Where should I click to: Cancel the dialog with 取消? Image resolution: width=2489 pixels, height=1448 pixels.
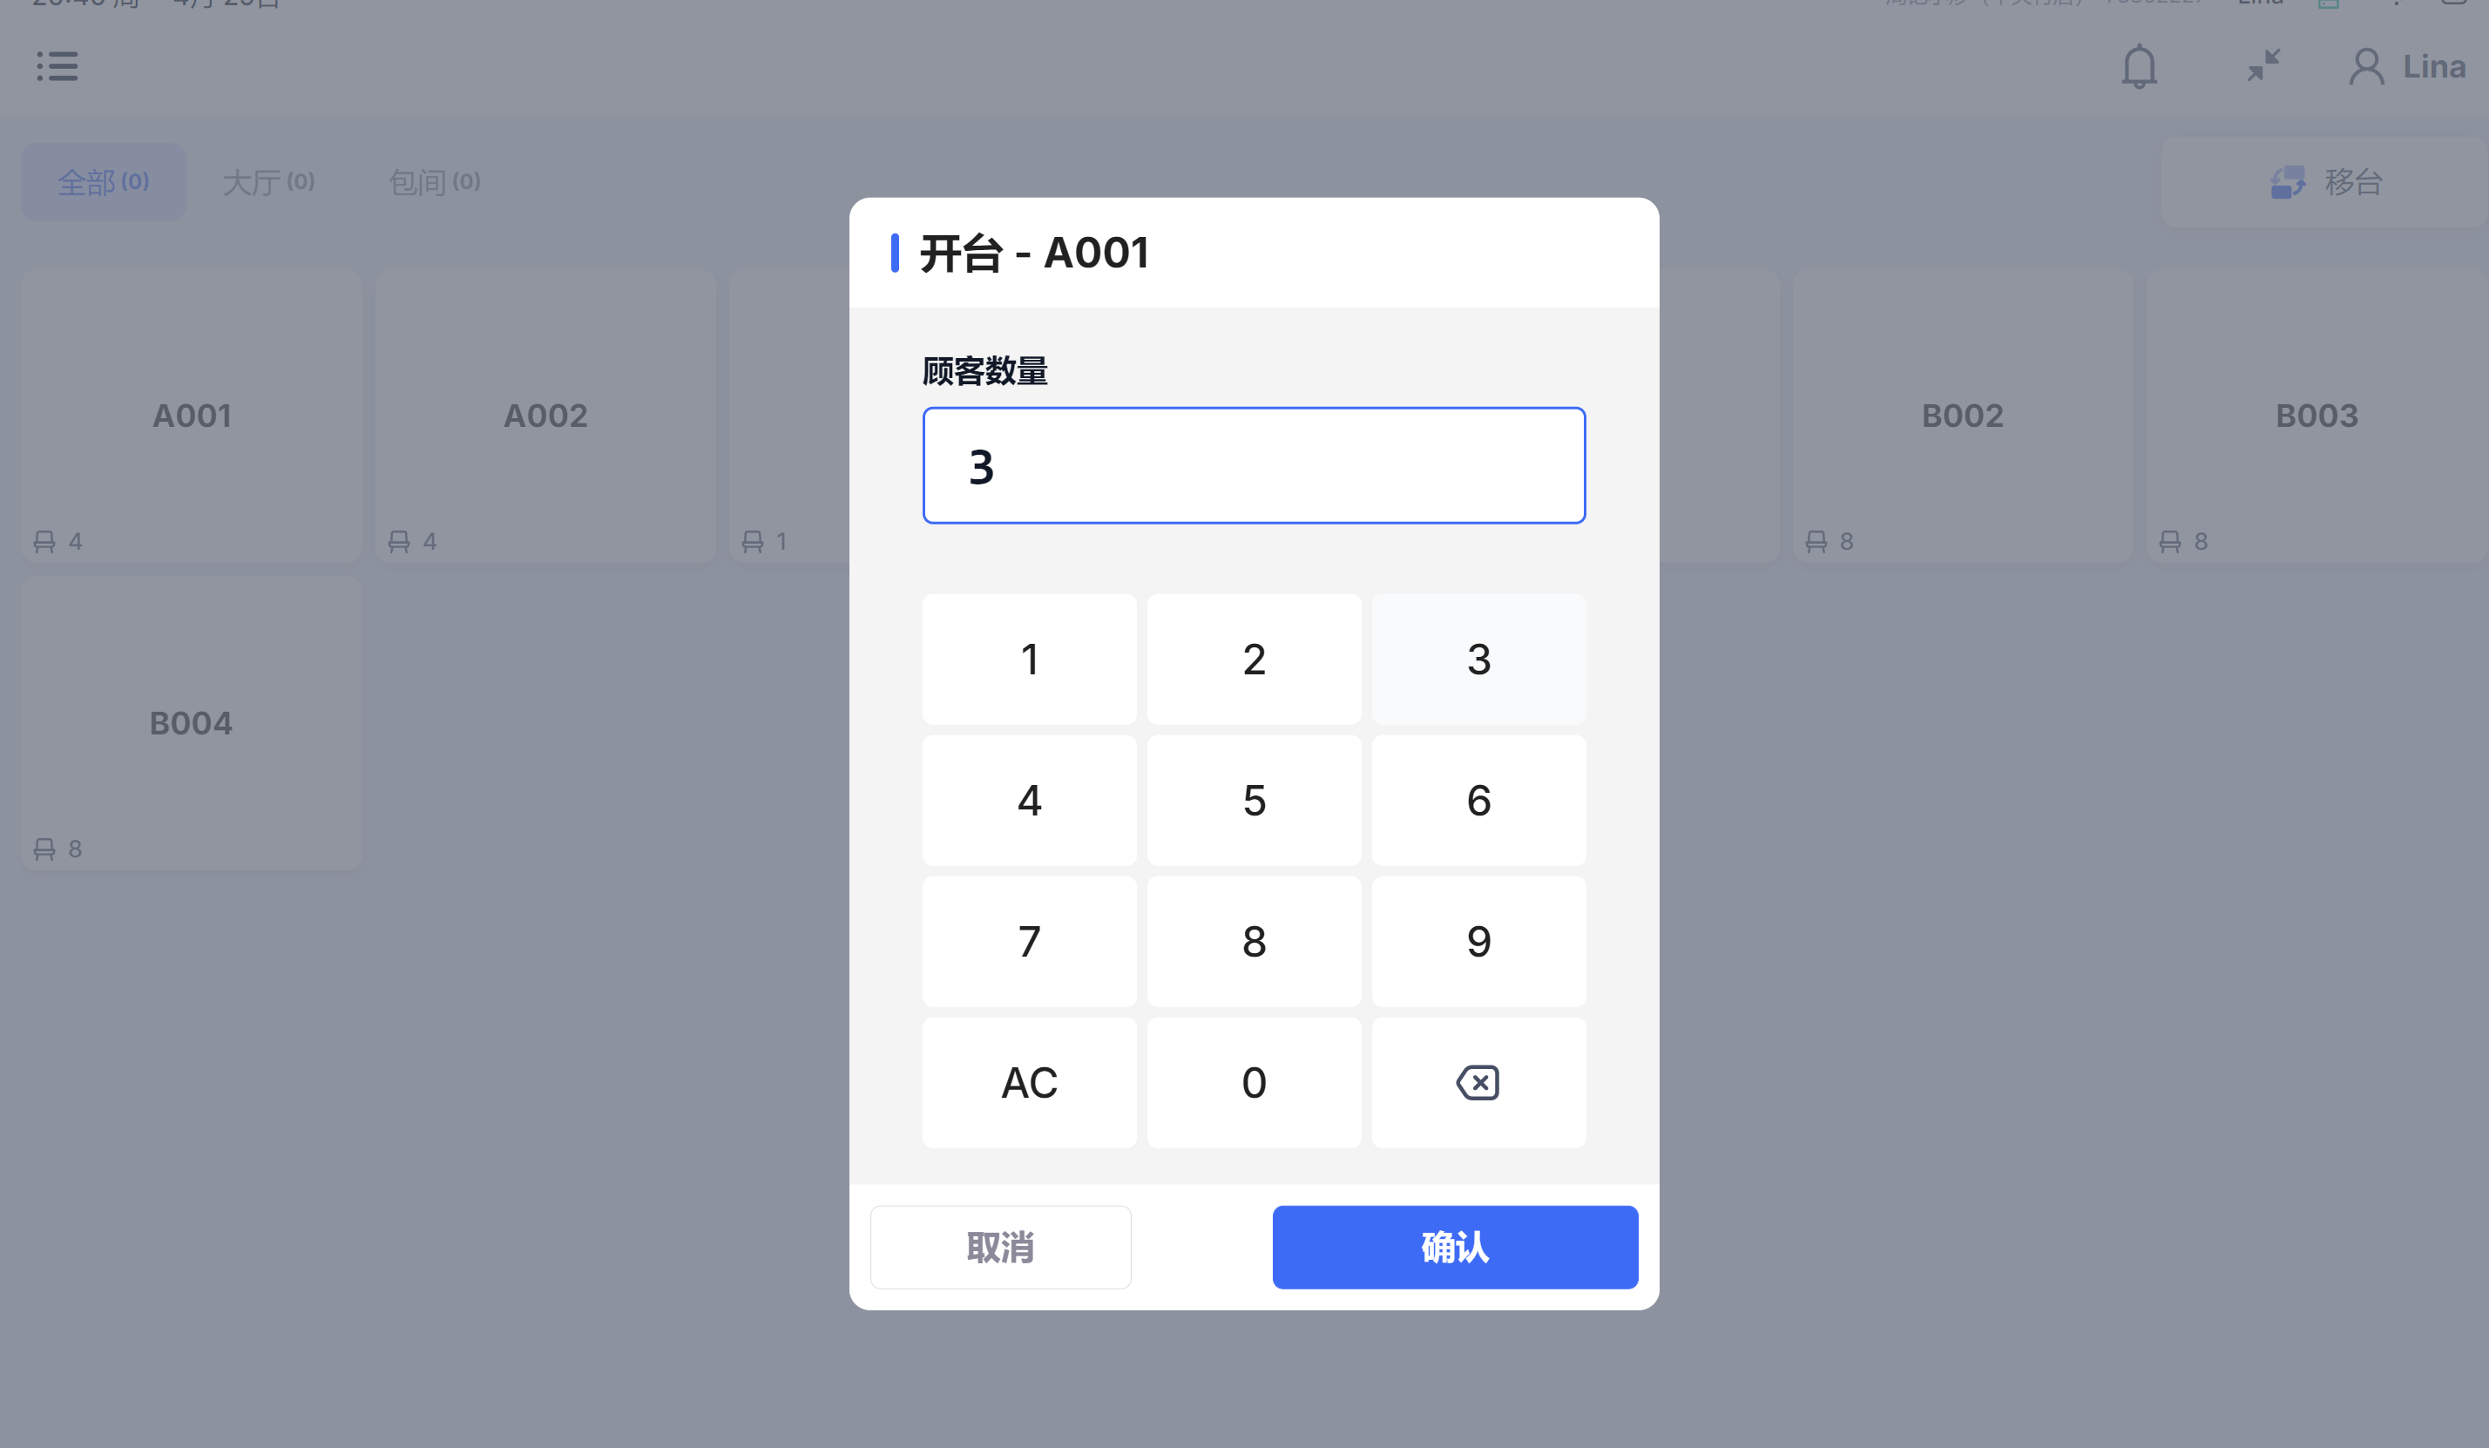[x=1000, y=1247]
